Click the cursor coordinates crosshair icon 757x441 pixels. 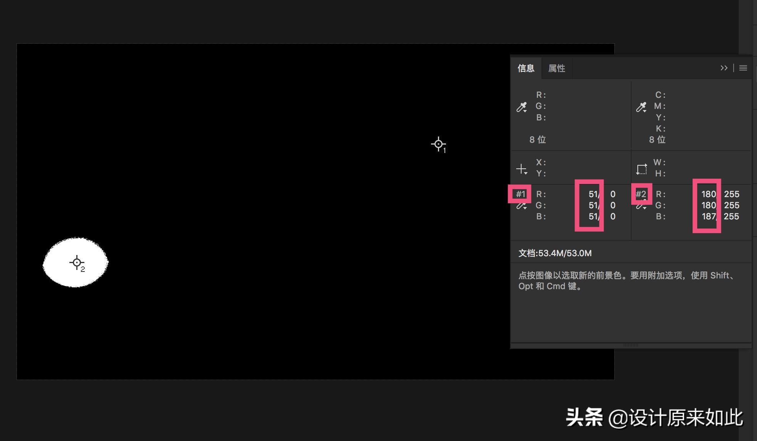coord(522,168)
